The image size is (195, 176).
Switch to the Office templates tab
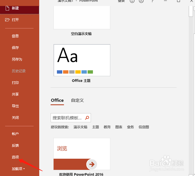57,100
